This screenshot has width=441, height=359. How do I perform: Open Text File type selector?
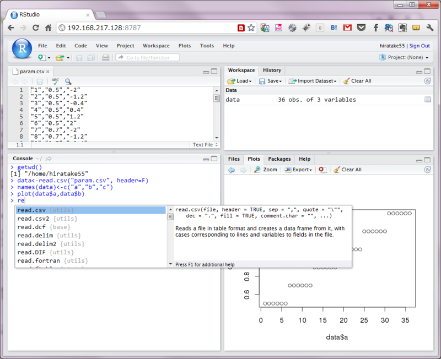point(205,145)
